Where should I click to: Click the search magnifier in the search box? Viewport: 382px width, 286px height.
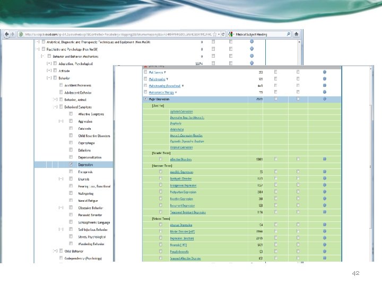pos(289,34)
